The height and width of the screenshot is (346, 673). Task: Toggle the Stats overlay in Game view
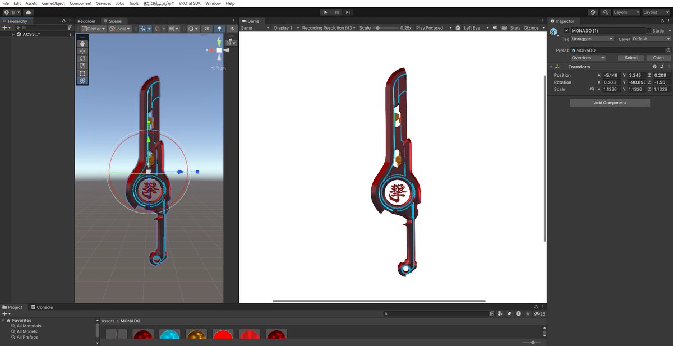coord(515,28)
